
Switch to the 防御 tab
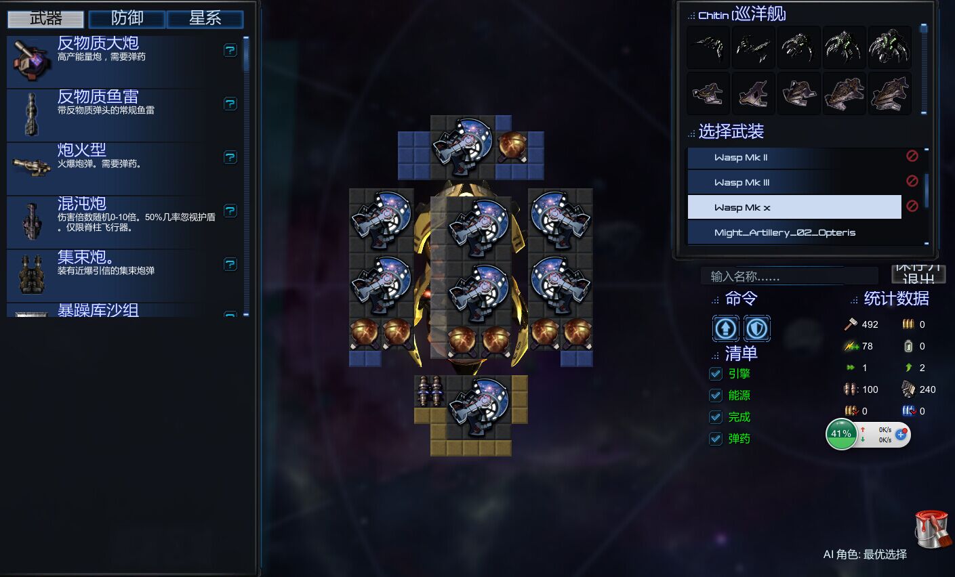click(x=127, y=18)
